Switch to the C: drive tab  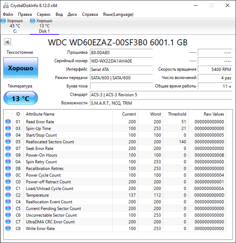point(15,26)
